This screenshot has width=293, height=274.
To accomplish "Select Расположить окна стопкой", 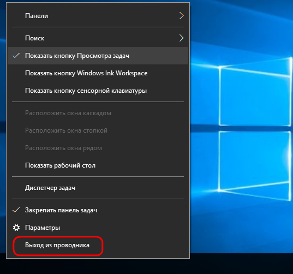I will tap(98, 130).
